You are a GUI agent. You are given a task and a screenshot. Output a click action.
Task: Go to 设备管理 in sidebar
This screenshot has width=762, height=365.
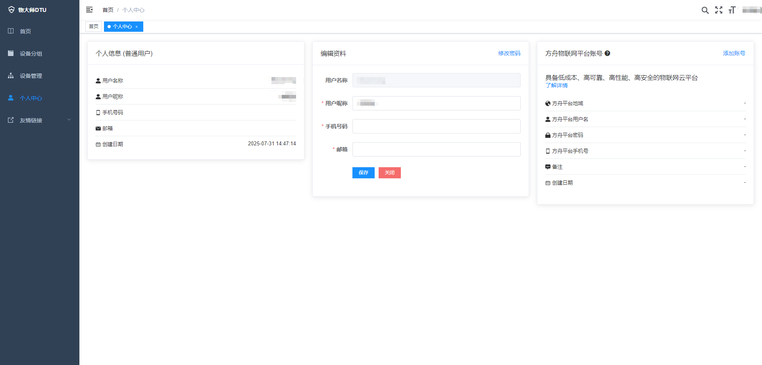tap(31, 76)
